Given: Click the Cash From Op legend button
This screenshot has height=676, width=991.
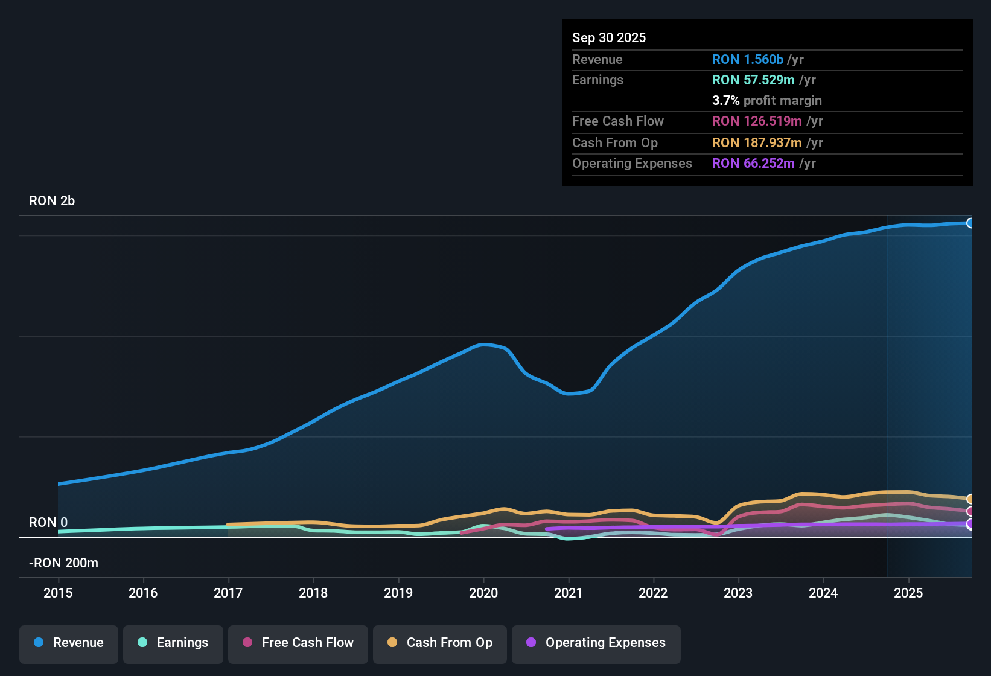Looking at the screenshot, I should point(439,643).
